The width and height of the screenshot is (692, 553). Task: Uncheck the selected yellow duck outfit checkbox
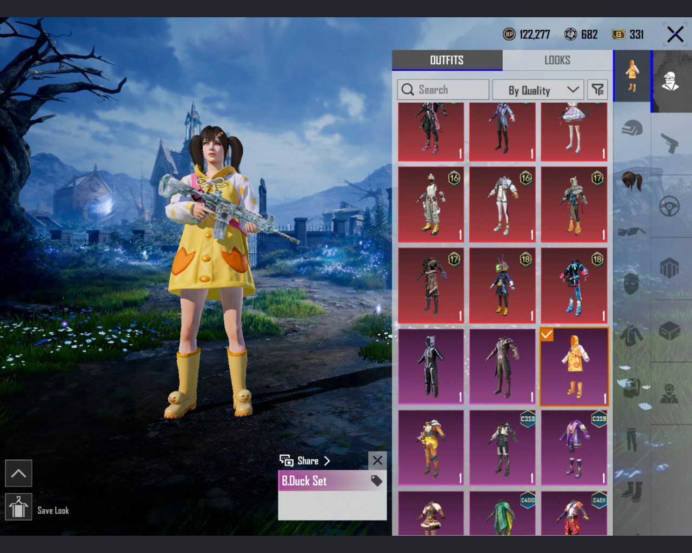(547, 334)
